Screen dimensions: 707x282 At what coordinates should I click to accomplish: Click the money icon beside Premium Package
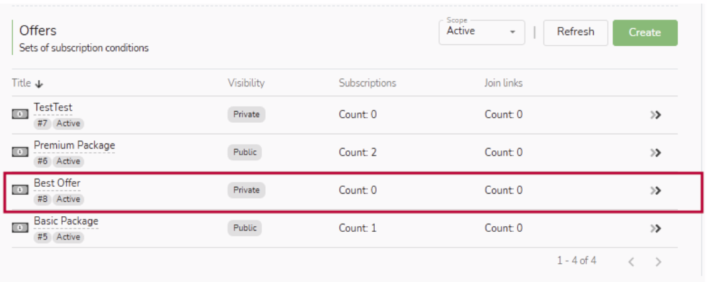(20, 152)
